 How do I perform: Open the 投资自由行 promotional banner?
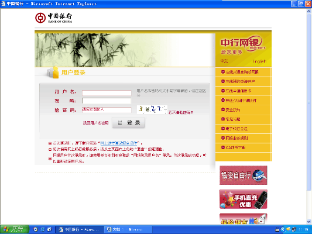click(x=244, y=175)
